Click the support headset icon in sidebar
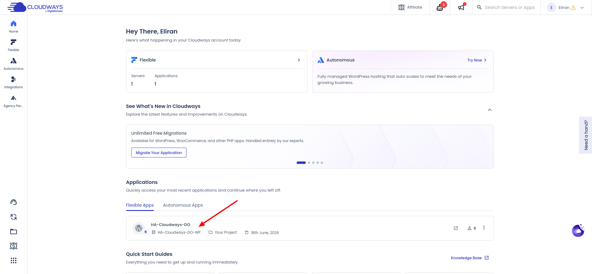This screenshot has height=274, width=592. [x=14, y=202]
